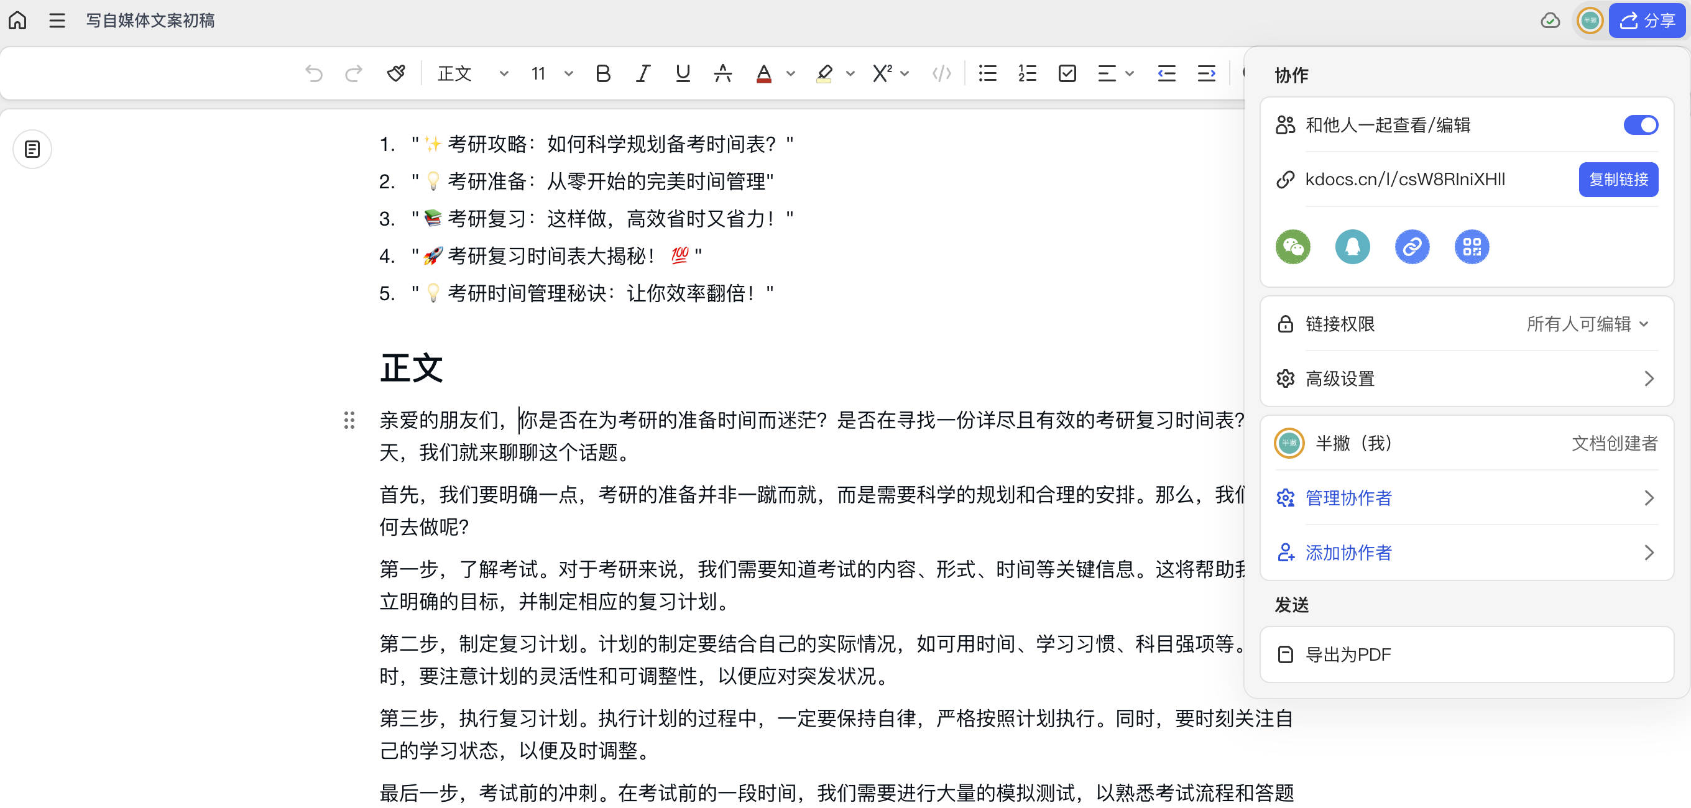
Task: Go to home via house icon
Action: 18,21
